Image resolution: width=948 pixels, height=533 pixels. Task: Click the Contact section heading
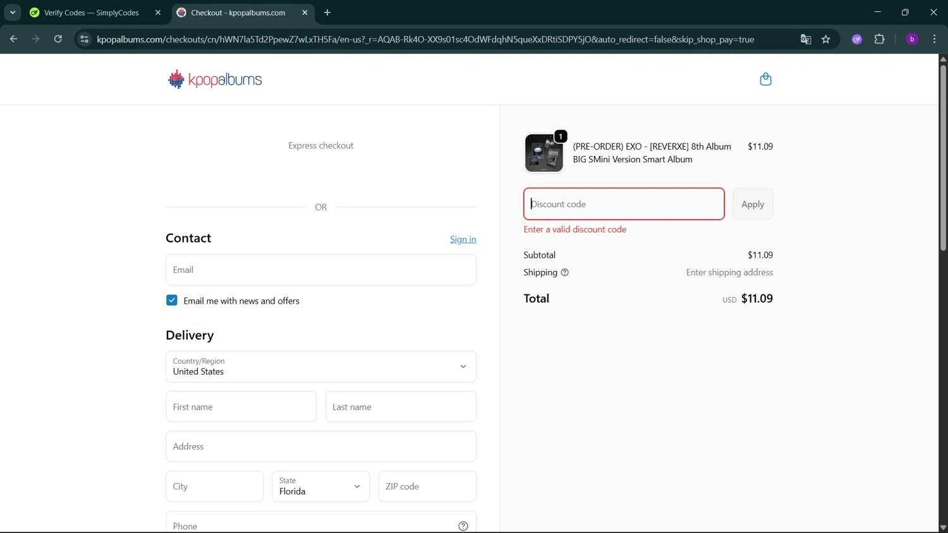tap(188, 238)
